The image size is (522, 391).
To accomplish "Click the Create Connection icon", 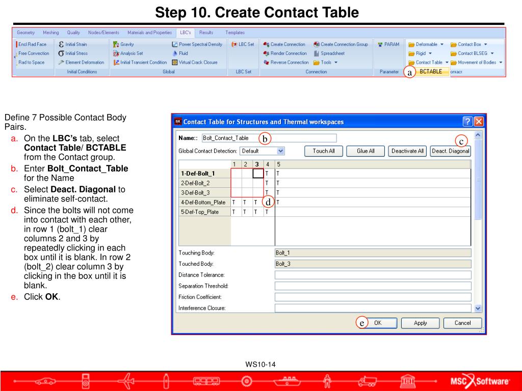I will click(266, 44).
